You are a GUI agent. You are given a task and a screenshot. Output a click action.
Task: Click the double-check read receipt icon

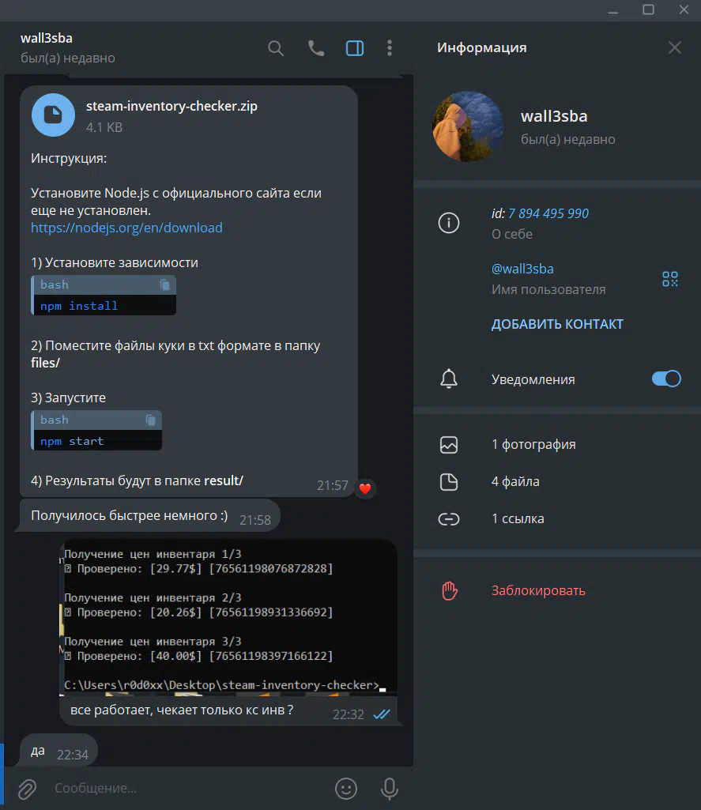pyautogui.click(x=381, y=714)
